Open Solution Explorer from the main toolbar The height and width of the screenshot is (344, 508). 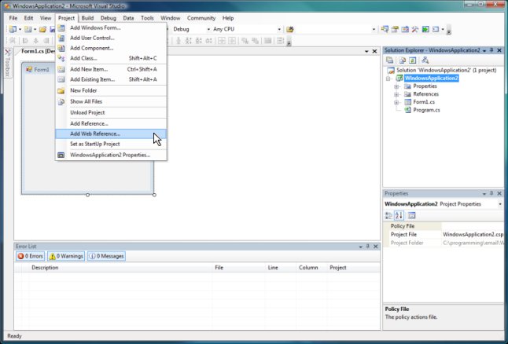pyautogui.click(x=385, y=29)
